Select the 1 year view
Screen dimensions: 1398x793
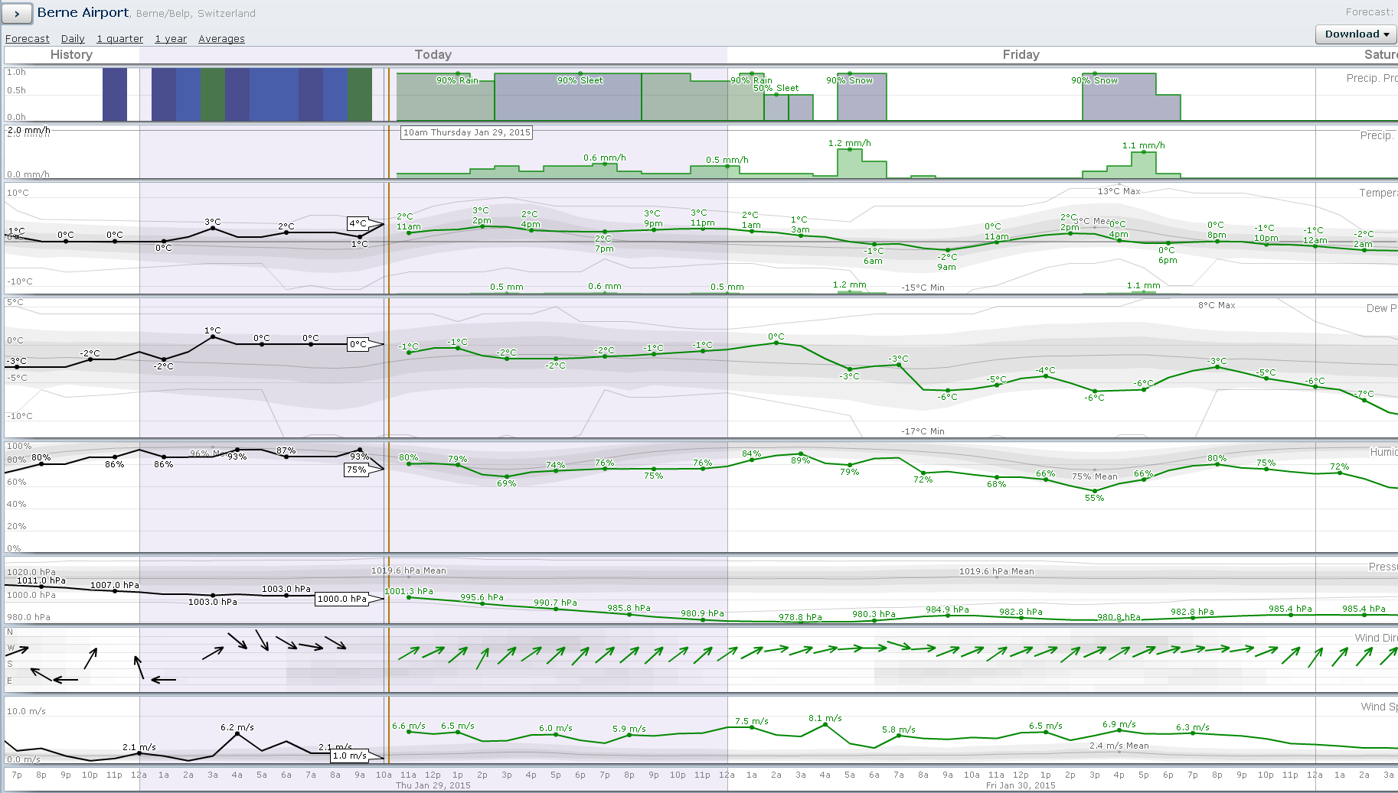pyautogui.click(x=171, y=39)
